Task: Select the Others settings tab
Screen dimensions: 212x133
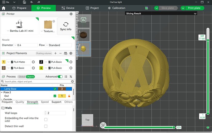Action: (69, 102)
